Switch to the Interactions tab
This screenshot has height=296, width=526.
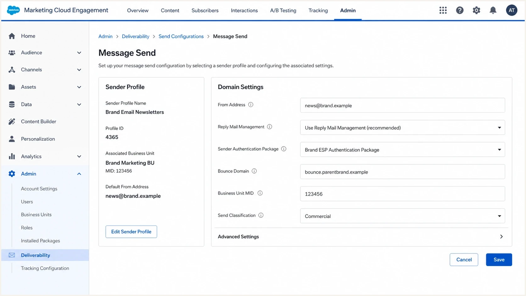point(244,10)
